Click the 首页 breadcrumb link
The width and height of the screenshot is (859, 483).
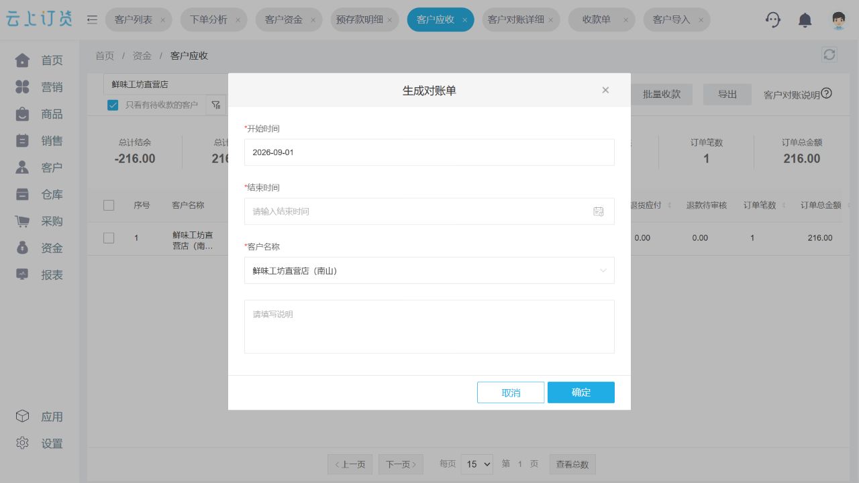[x=105, y=56]
